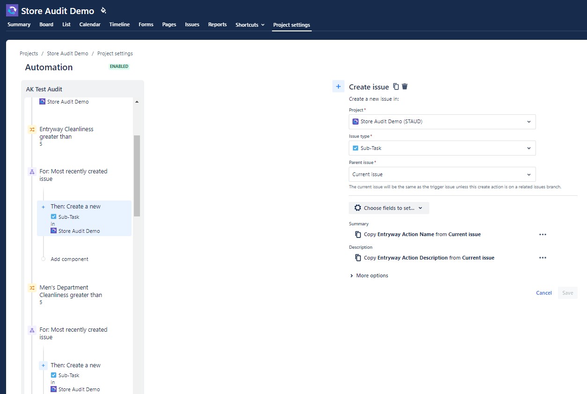Viewport: 587px width, 394px height.
Task: Select the pen edit icon next to Store Audit Demo title
Action: 103,10
